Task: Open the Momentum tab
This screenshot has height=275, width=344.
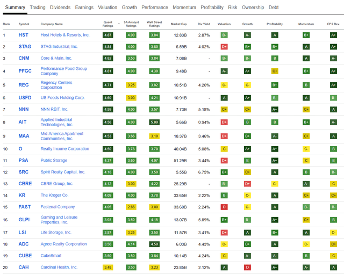Action: click(184, 8)
